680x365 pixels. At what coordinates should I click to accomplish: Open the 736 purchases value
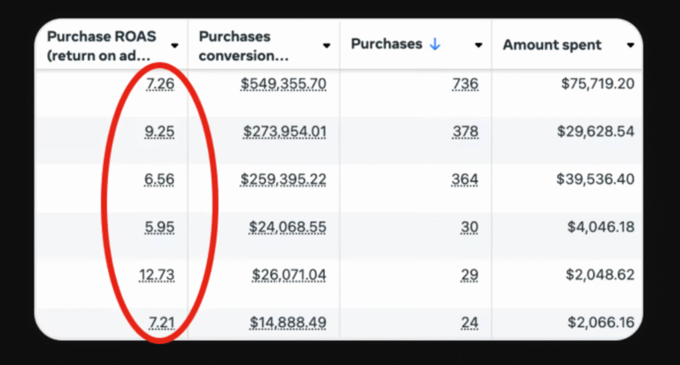[465, 84]
